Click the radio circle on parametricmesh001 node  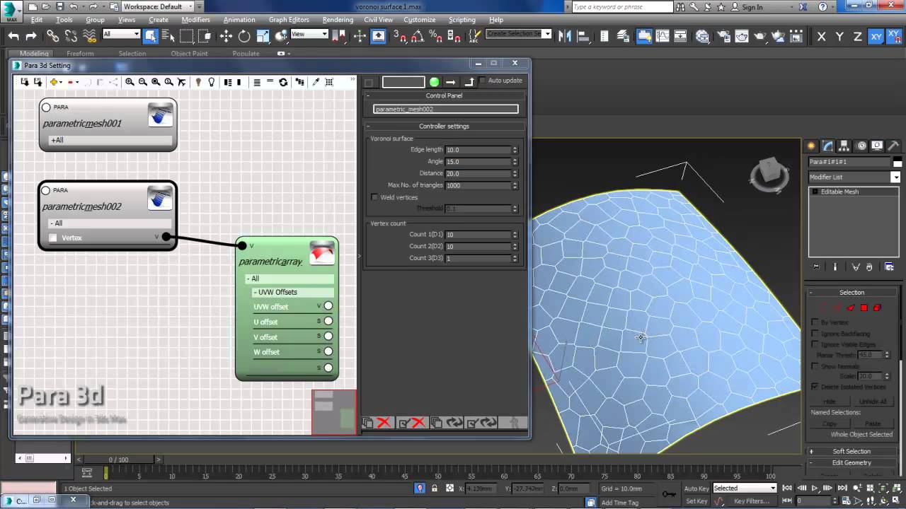[47, 107]
